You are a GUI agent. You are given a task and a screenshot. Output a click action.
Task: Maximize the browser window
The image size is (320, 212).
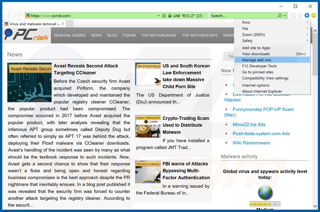295,6
